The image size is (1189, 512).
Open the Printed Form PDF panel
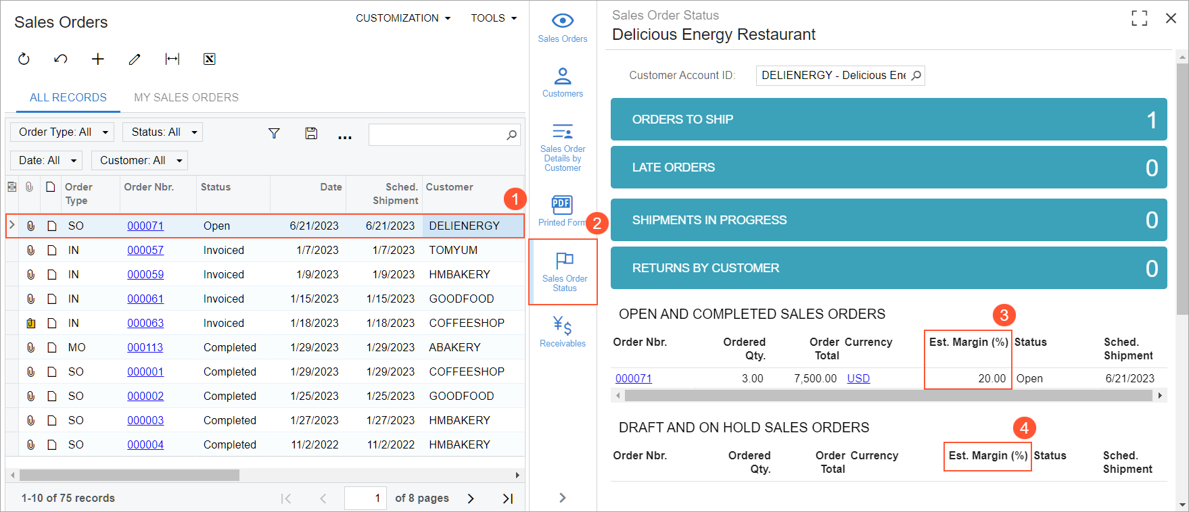pos(563,211)
